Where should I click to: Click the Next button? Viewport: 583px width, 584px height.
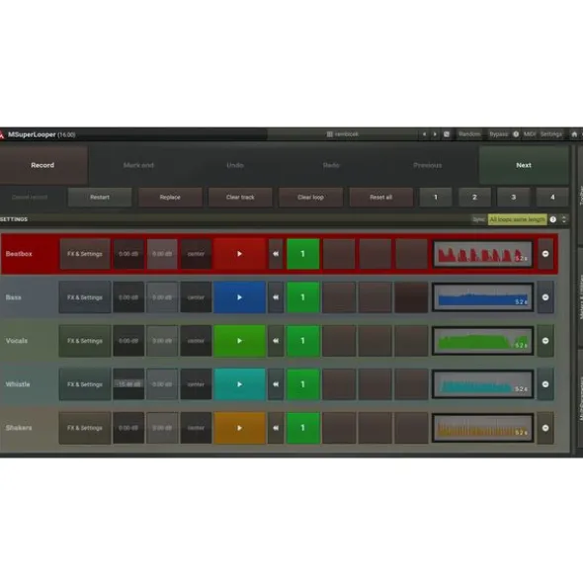pyautogui.click(x=524, y=165)
